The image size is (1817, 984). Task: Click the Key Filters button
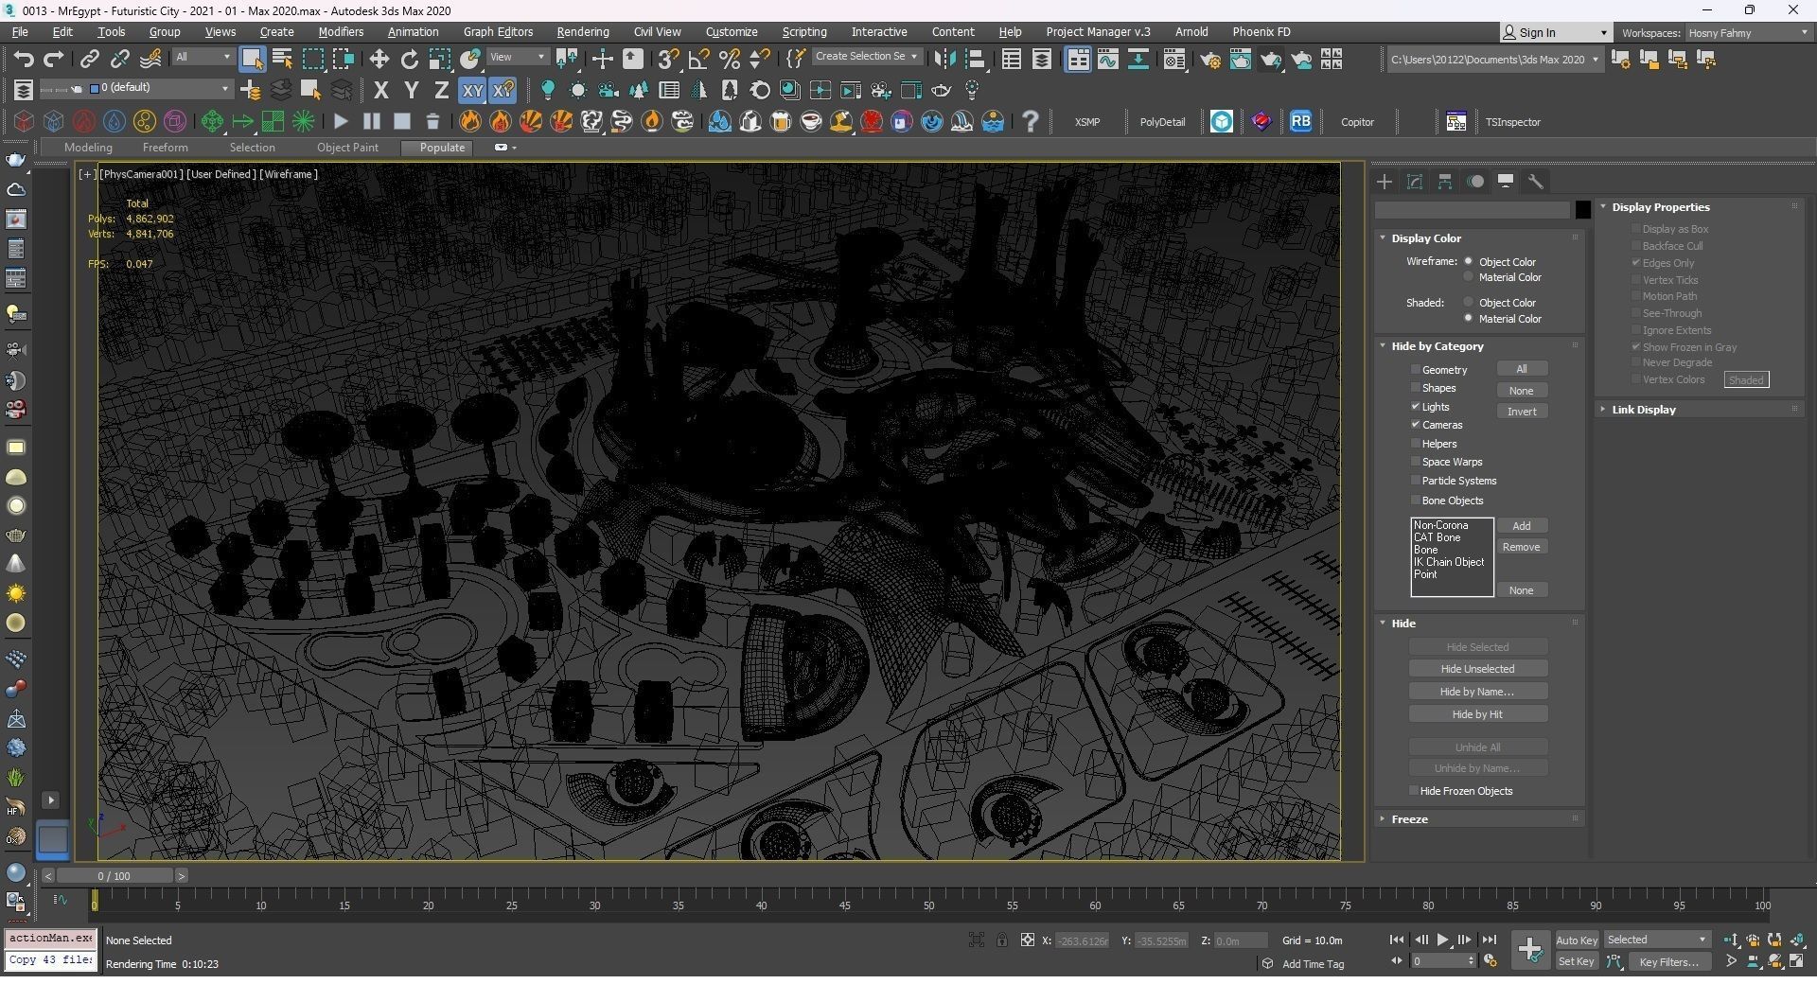tap(1668, 962)
